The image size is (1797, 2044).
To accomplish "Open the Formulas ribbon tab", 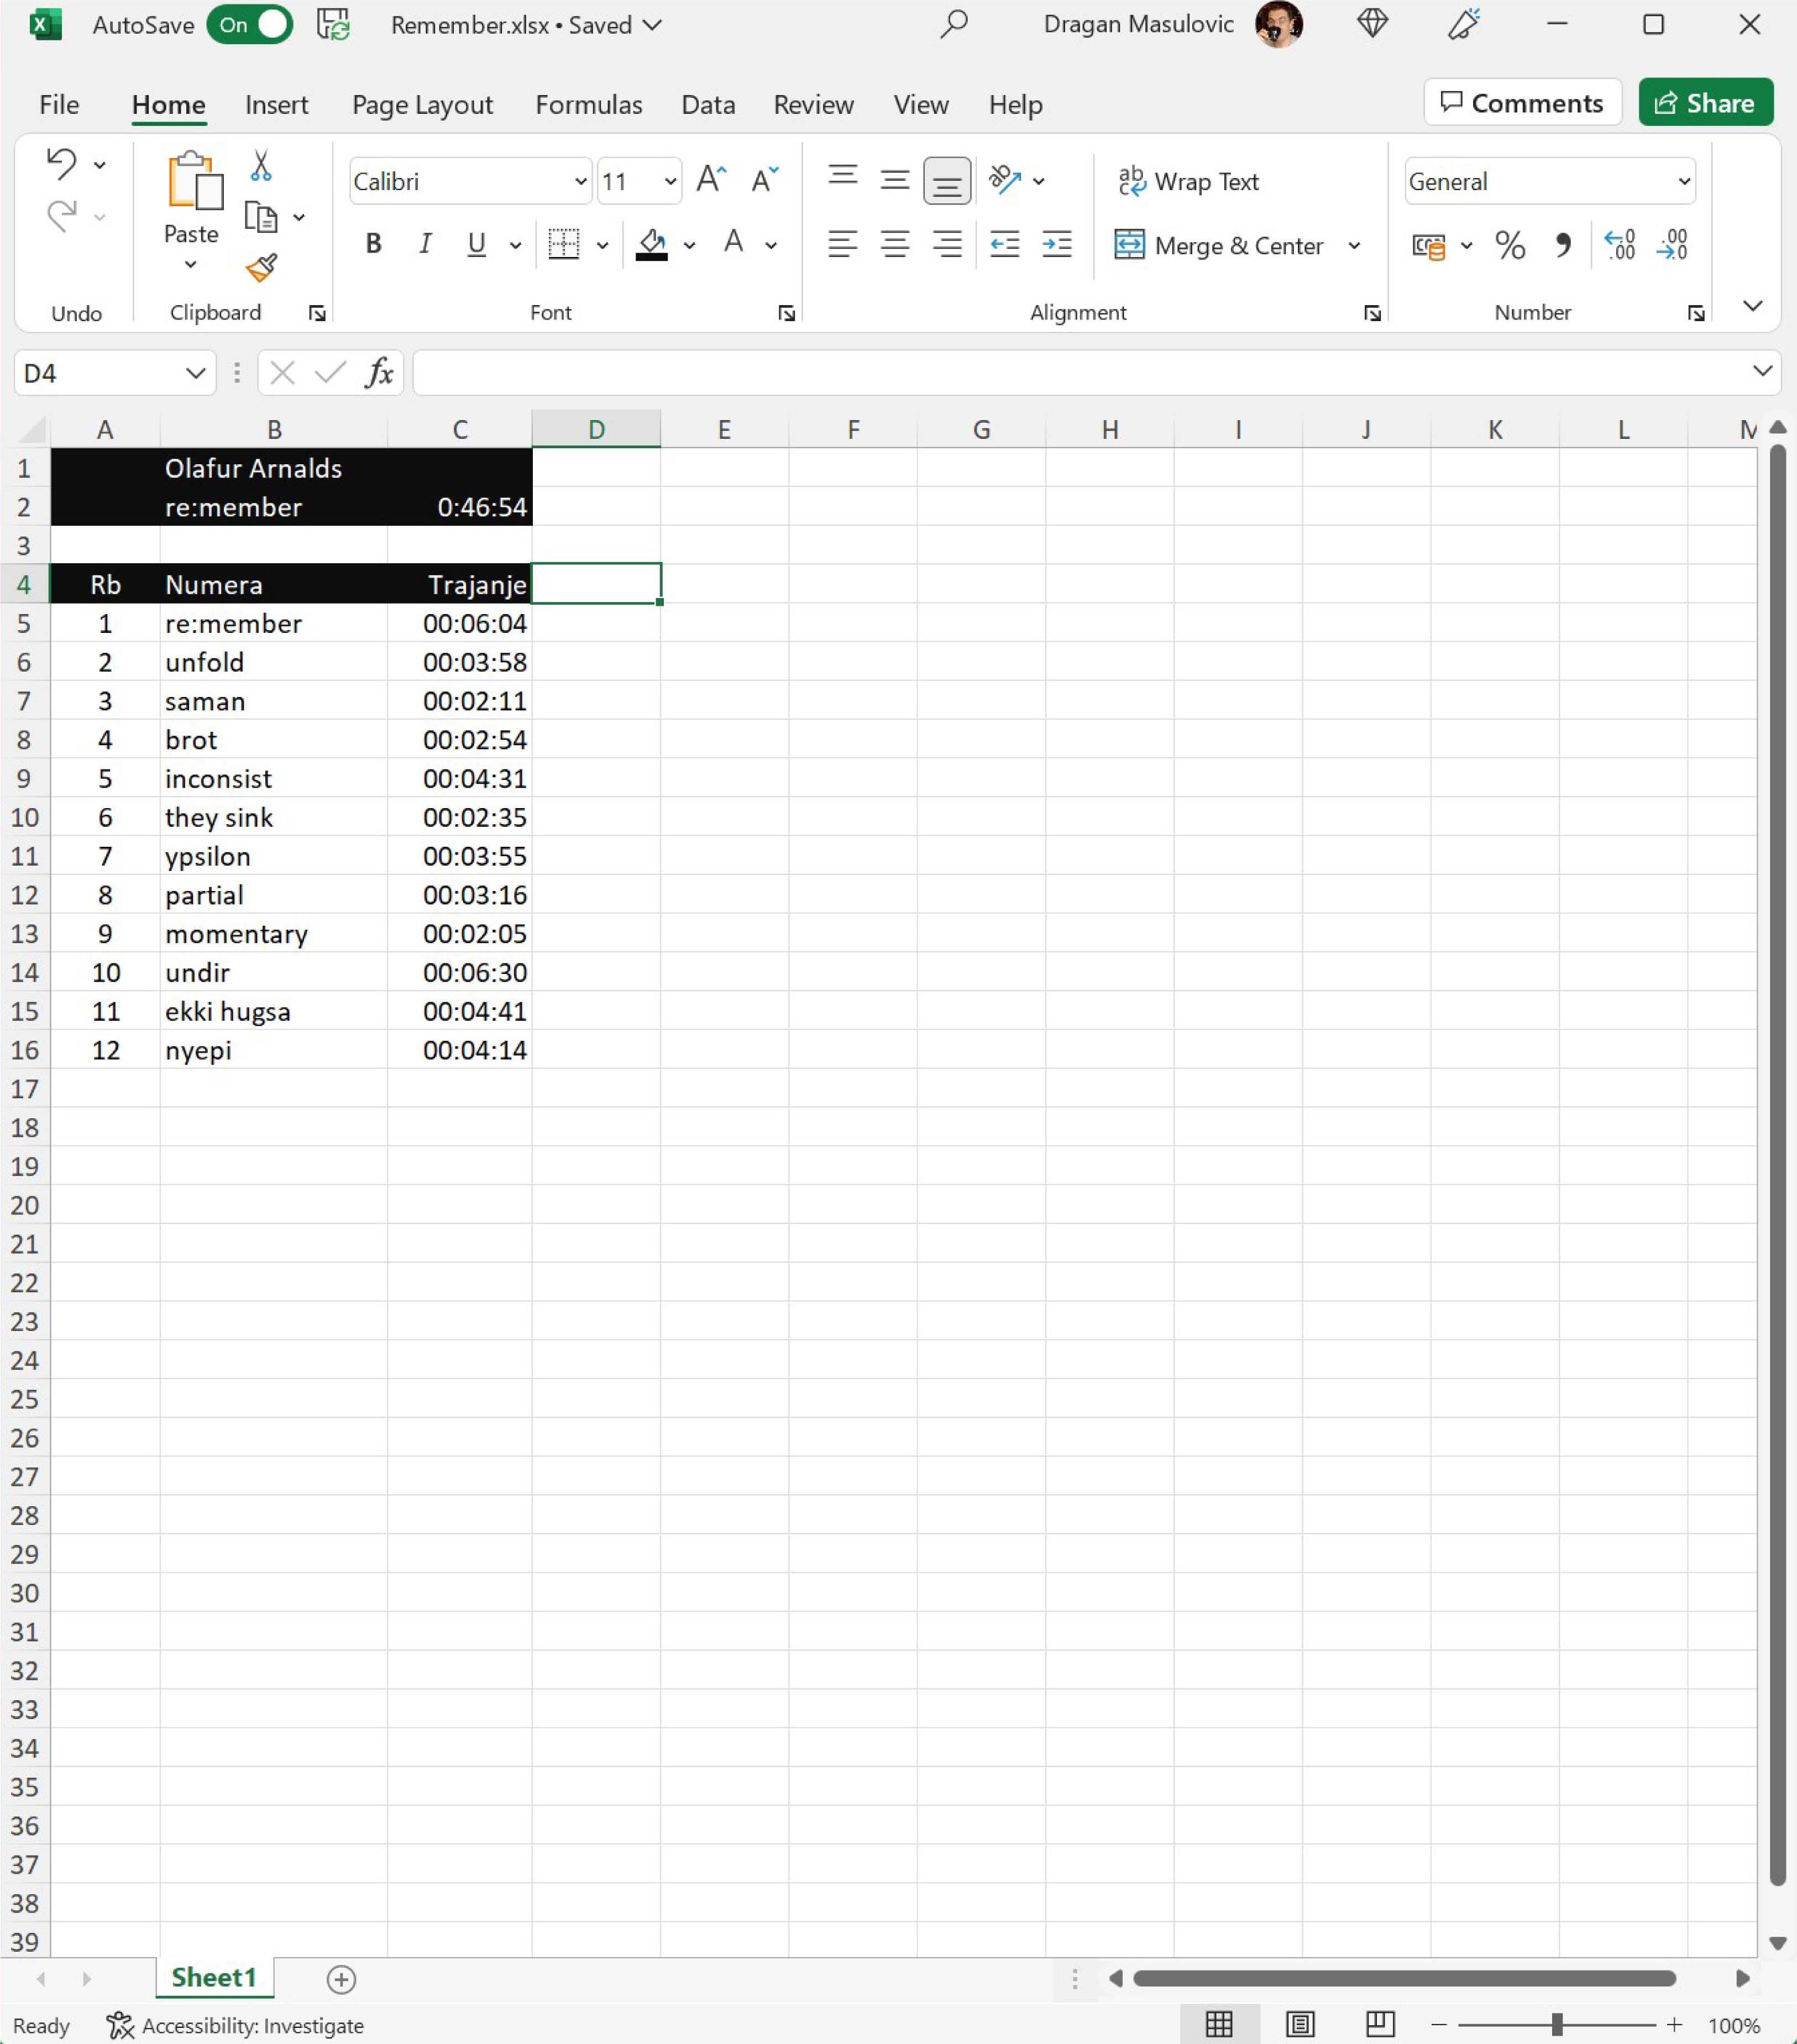I will pyautogui.click(x=588, y=105).
